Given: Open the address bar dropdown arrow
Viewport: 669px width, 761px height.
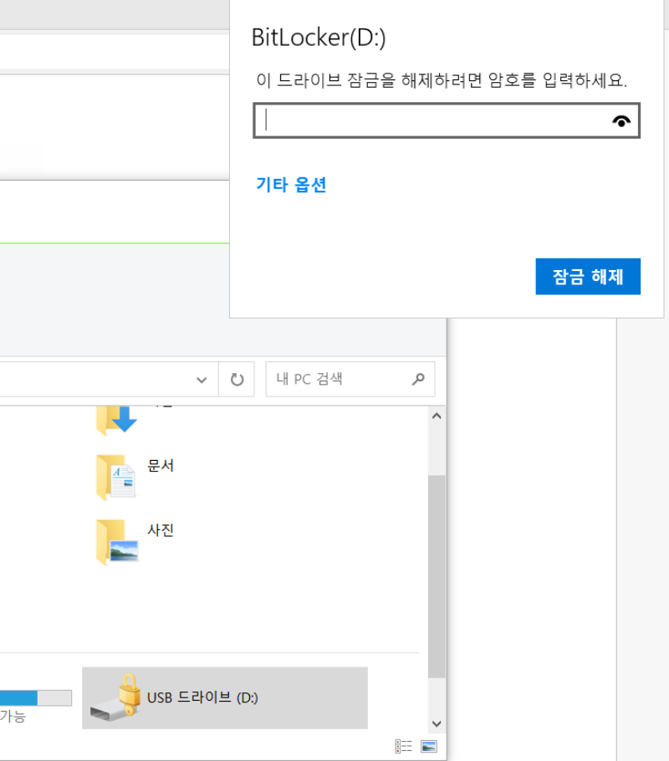Looking at the screenshot, I should tap(201, 379).
